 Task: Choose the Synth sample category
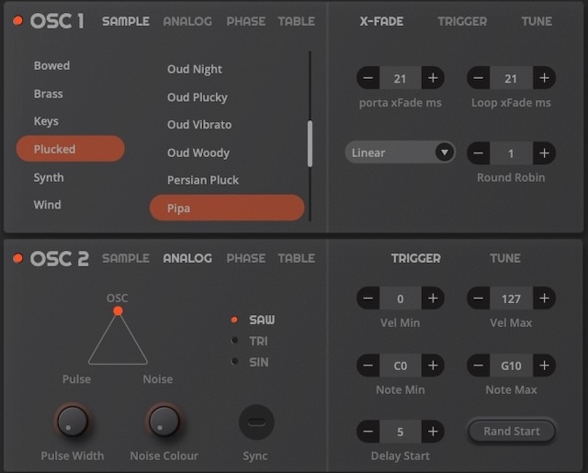(49, 177)
